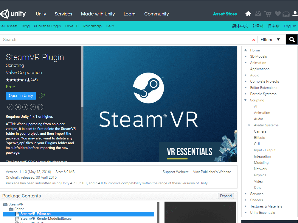The width and height of the screenshot is (298, 223).
Task: Open the Community menu
Action: point(156,14)
